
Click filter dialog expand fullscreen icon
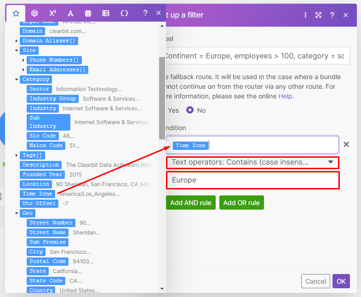click(x=318, y=15)
